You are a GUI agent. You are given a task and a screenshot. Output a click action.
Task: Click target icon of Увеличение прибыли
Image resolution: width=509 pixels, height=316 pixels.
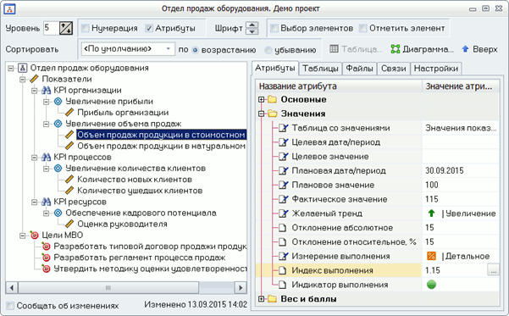[58, 102]
